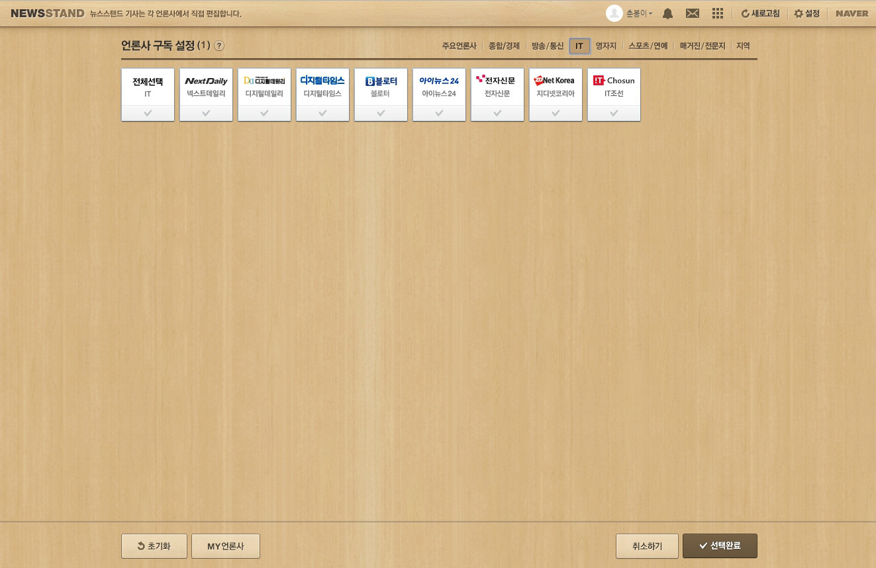Viewport: 876px width, 568px height.
Task: Open the mail envelope icon
Action: tap(693, 13)
